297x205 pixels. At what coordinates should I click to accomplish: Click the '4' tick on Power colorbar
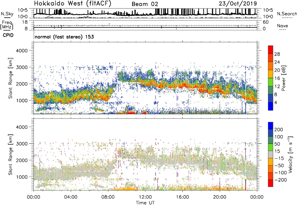(275, 102)
